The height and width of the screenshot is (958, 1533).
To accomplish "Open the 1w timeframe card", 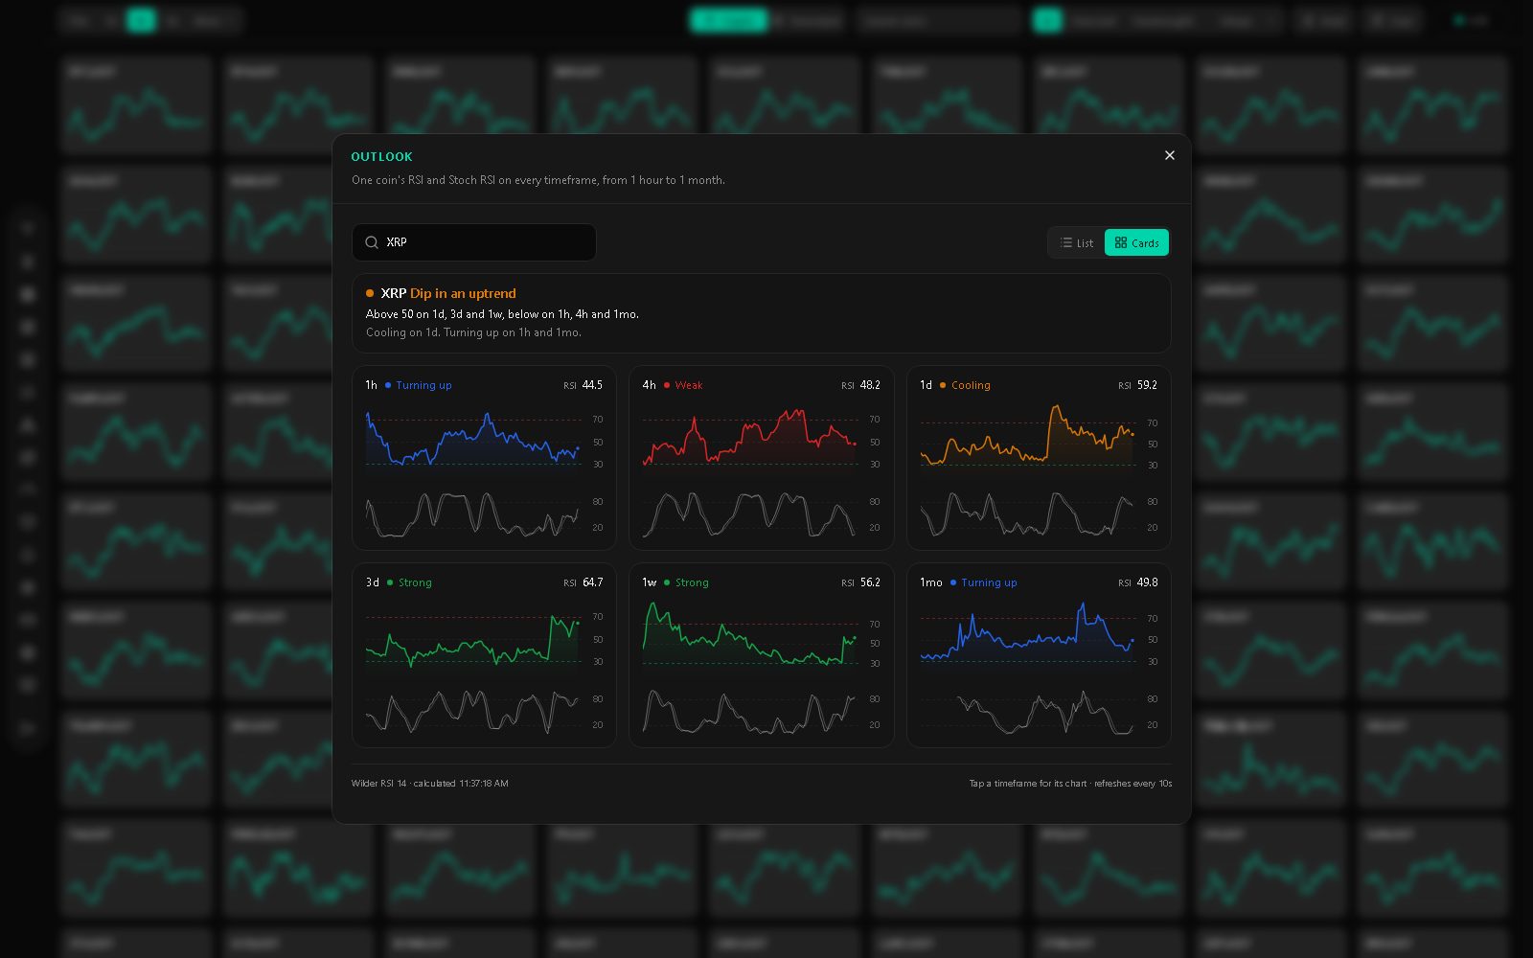I will (761, 655).
